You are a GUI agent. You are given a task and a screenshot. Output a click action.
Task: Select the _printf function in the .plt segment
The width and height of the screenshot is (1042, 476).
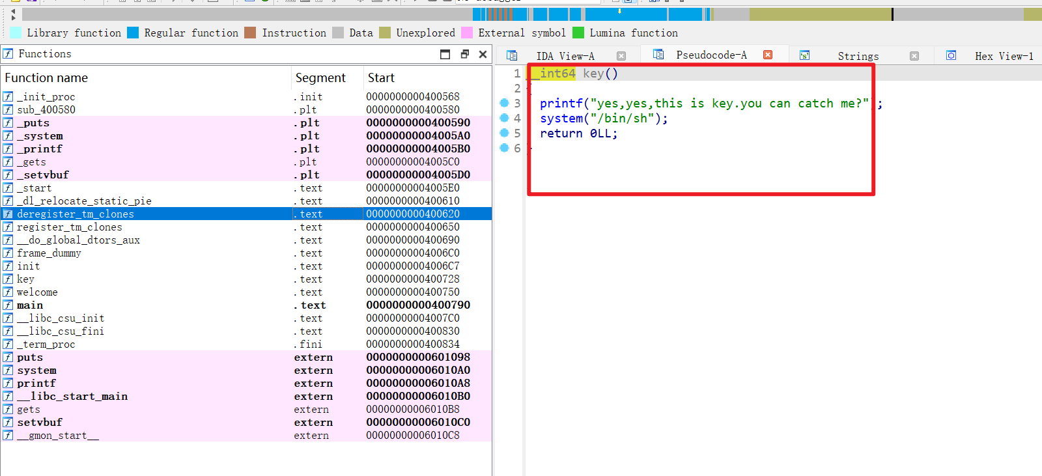(246, 148)
